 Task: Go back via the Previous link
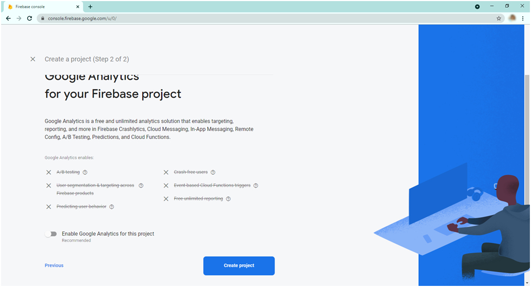(x=54, y=265)
